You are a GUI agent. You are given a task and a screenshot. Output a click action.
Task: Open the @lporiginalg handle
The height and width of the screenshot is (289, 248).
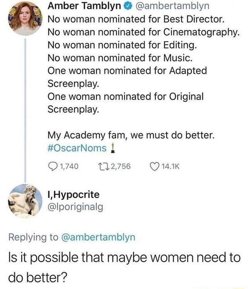point(75,207)
